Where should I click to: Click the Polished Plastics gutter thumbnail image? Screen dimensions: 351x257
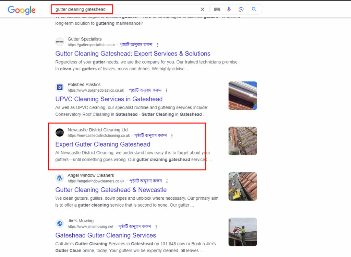click(x=243, y=96)
